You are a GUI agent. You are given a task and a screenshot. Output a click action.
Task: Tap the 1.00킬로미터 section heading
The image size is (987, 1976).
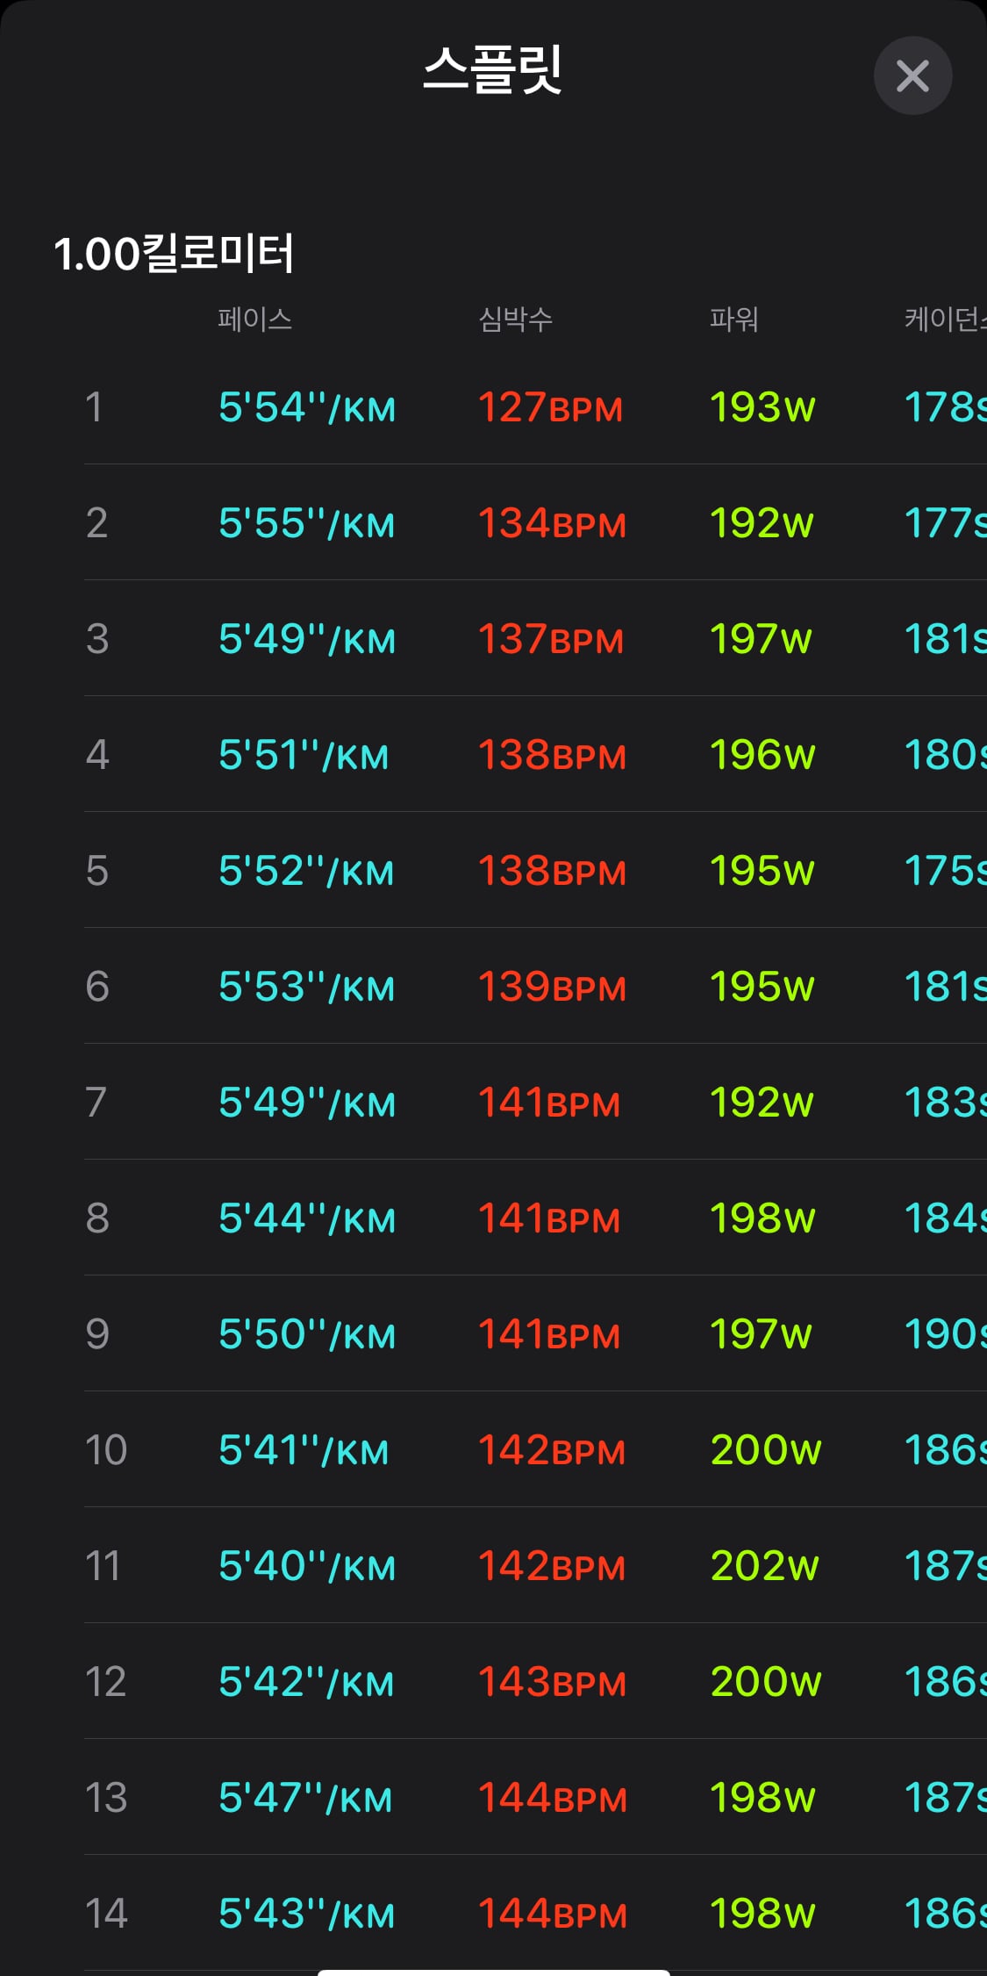174,254
